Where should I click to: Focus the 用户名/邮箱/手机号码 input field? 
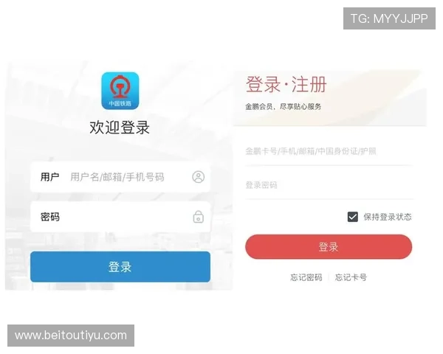click(x=120, y=177)
